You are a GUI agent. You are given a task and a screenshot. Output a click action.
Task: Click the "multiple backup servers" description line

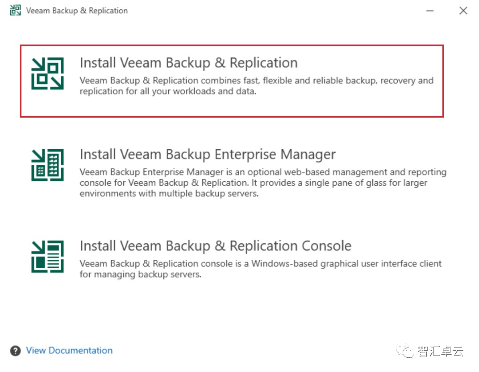pos(169,194)
